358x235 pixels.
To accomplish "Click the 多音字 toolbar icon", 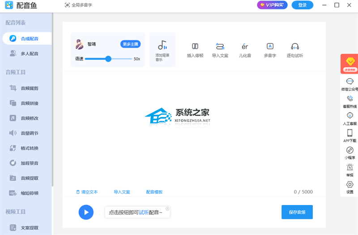I will (270, 46).
